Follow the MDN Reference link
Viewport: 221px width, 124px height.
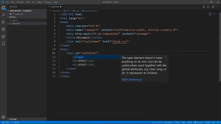click(132, 80)
